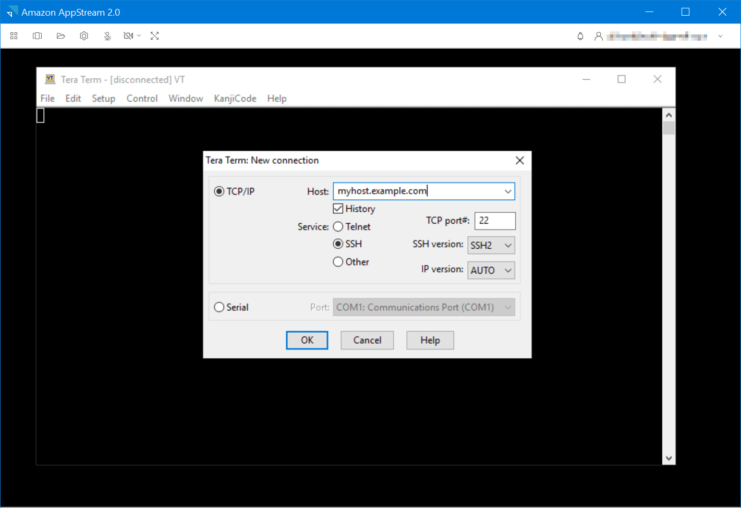Click the AppStream webcam disabled icon
741x508 pixels.
128,36
